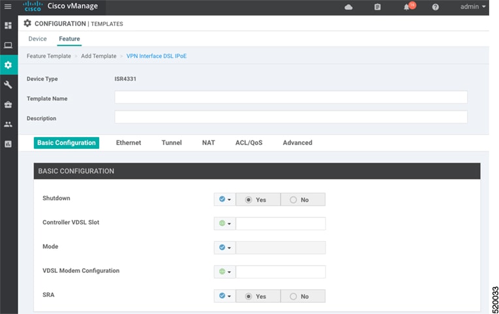Open SRA value-scope dropdown

coord(224,296)
